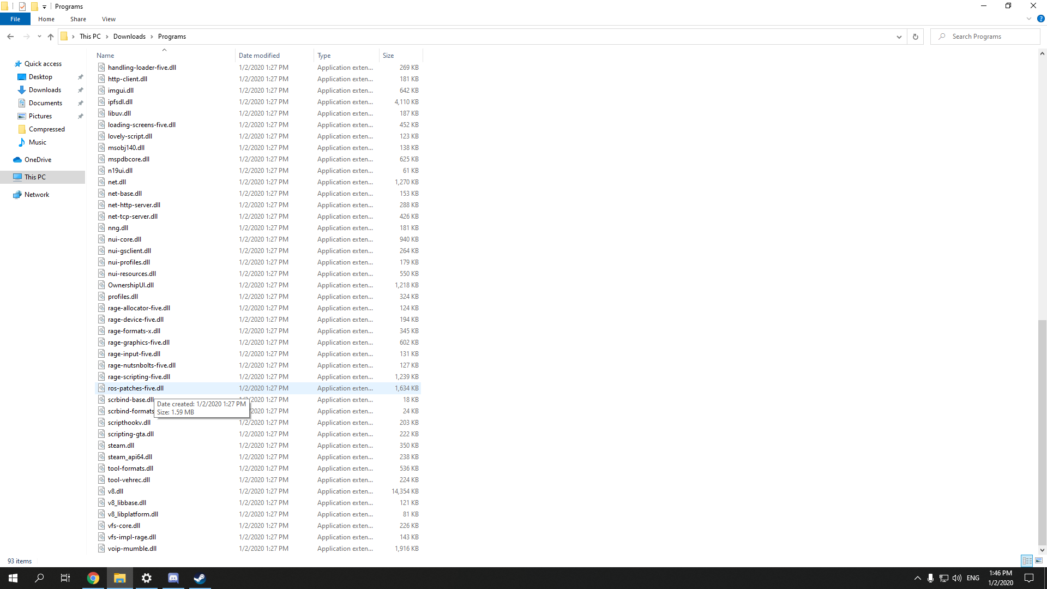Open the View ribbon tab
1047x589 pixels.
(x=109, y=19)
